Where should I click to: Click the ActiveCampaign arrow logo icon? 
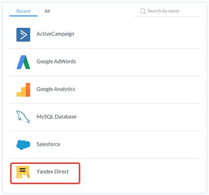click(x=23, y=35)
